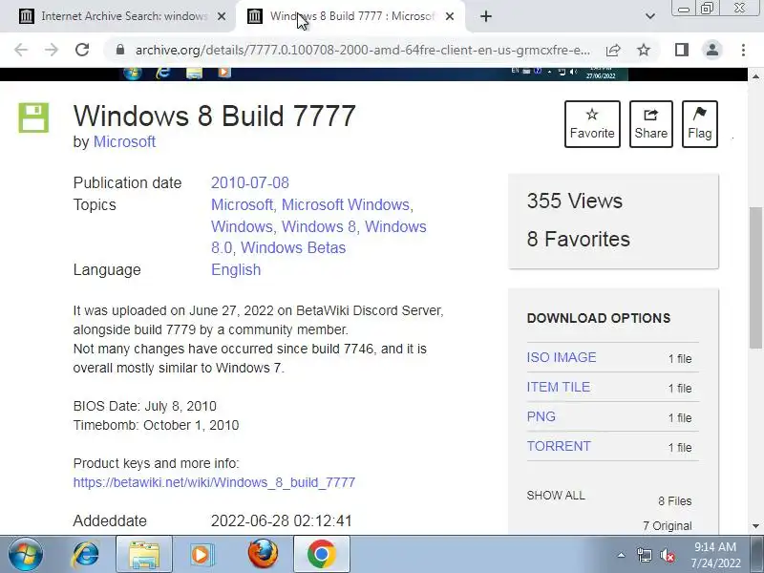Open Windows Explorer from taskbar
The image size is (764, 573).
pyautogui.click(x=144, y=554)
